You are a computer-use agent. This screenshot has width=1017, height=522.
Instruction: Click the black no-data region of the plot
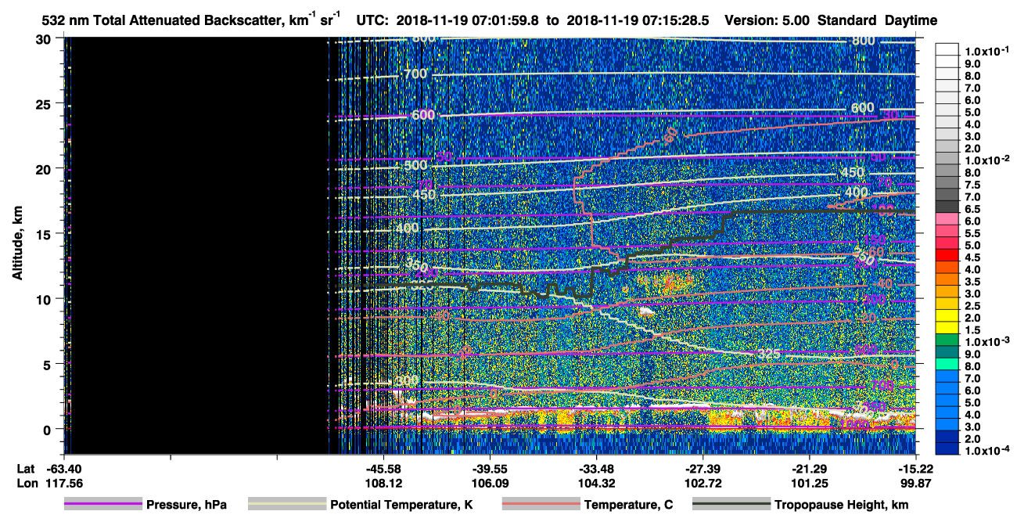(199, 243)
